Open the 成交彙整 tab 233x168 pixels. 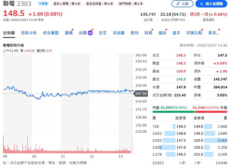click(x=51, y=33)
